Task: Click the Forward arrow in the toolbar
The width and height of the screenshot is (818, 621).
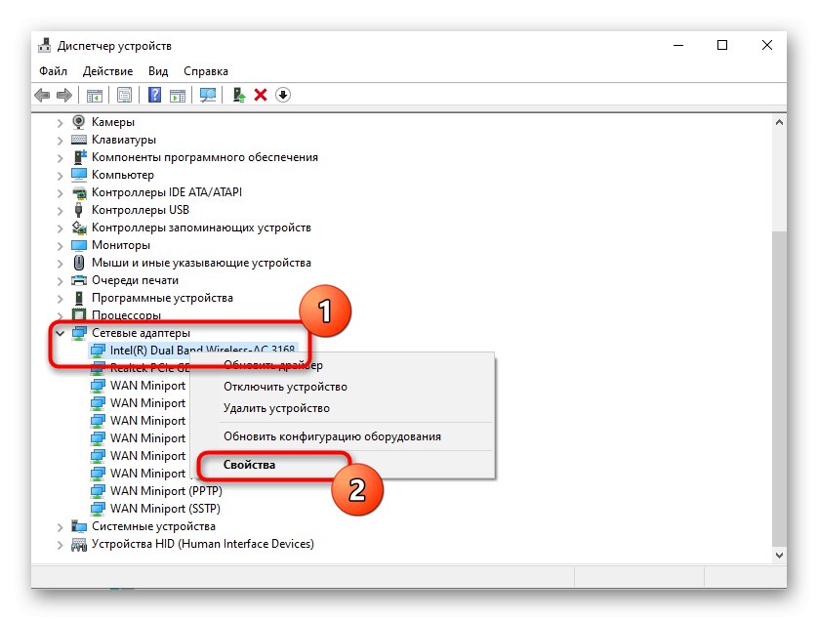Action: pyautogui.click(x=64, y=95)
